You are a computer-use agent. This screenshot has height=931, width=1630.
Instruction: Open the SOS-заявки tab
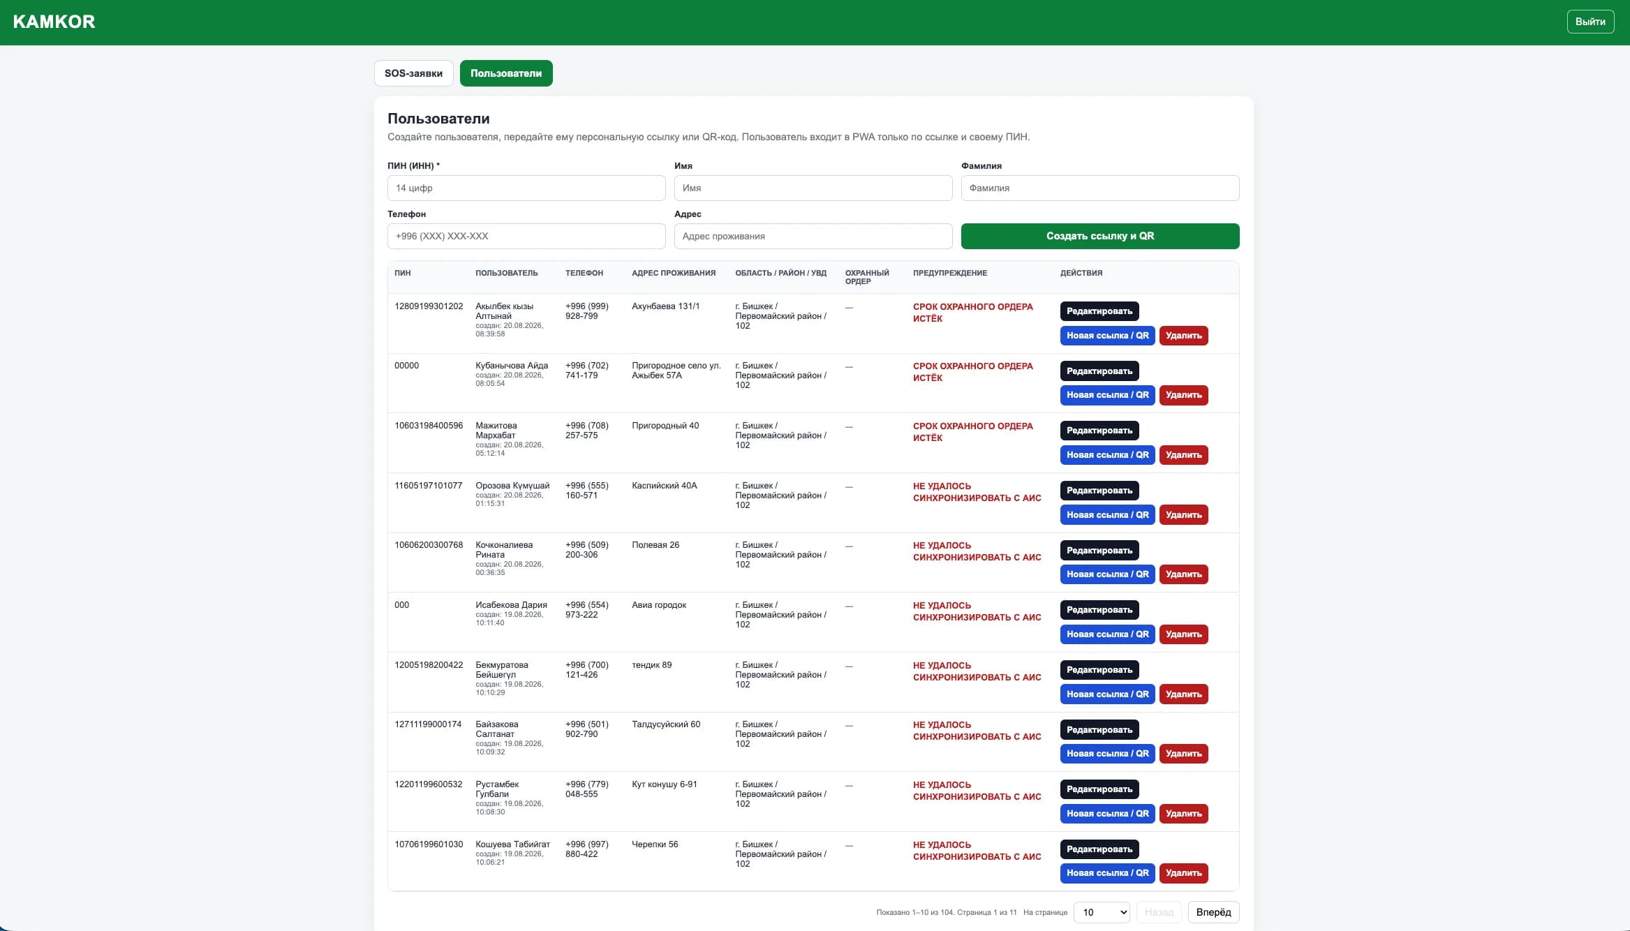tap(413, 73)
